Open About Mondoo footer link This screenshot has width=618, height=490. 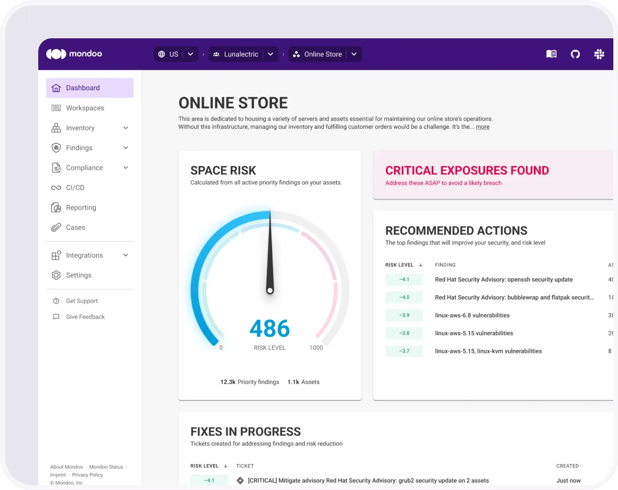67,467
